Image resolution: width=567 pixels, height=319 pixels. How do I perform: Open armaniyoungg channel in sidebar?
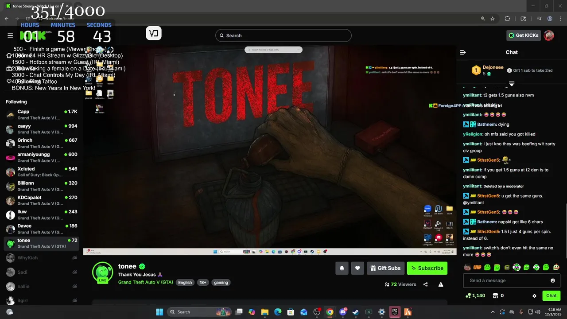click(42, 157)
